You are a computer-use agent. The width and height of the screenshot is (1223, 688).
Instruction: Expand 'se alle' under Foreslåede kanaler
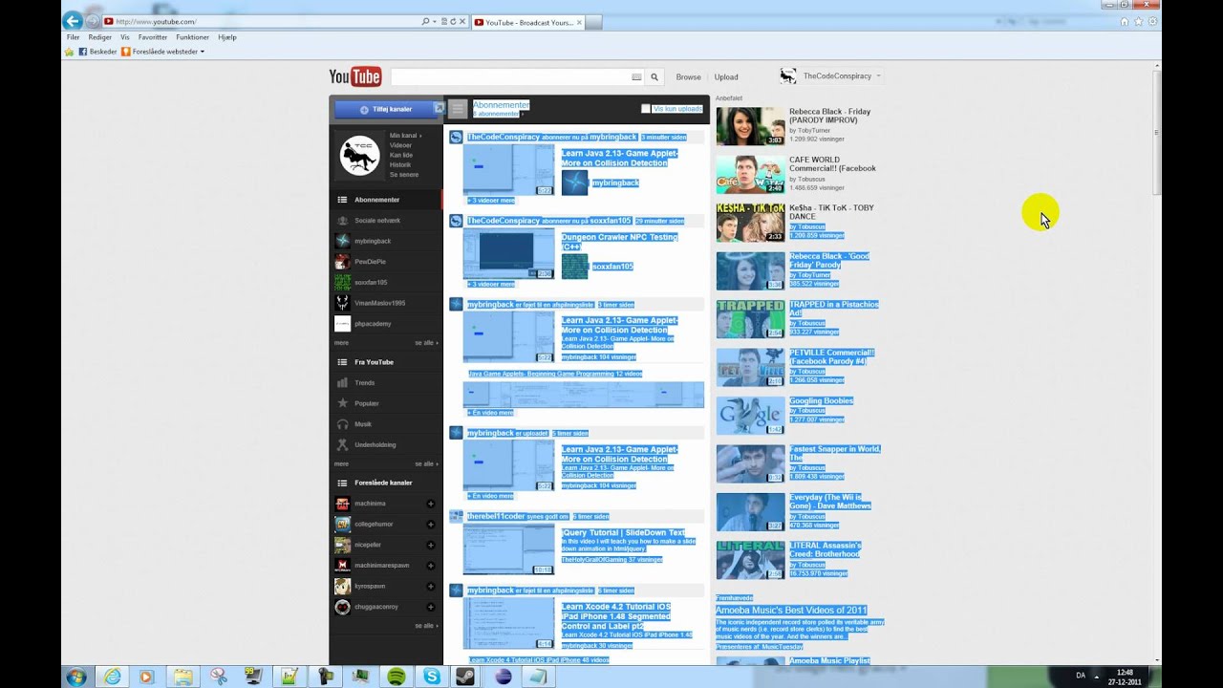[x=426, y=626]
